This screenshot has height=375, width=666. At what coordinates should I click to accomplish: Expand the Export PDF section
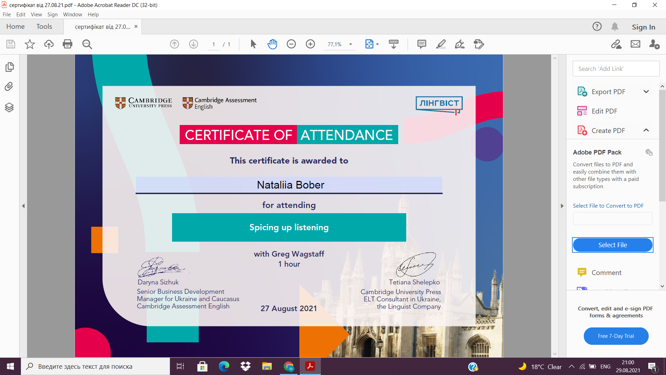646,92
